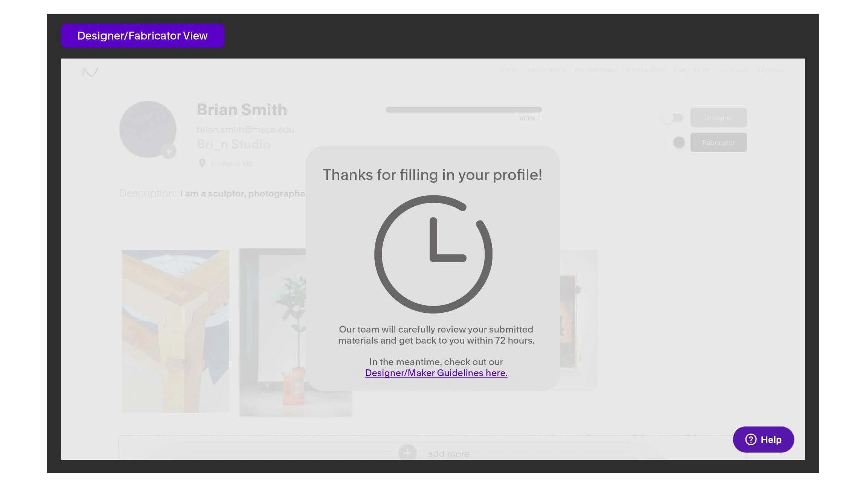Toggle the Fabricator switch
Viewport: 866px width, 487px height.
tap(674, 142)
